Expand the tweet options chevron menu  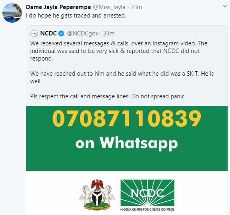pyautogui.click(x=225, y=6)
